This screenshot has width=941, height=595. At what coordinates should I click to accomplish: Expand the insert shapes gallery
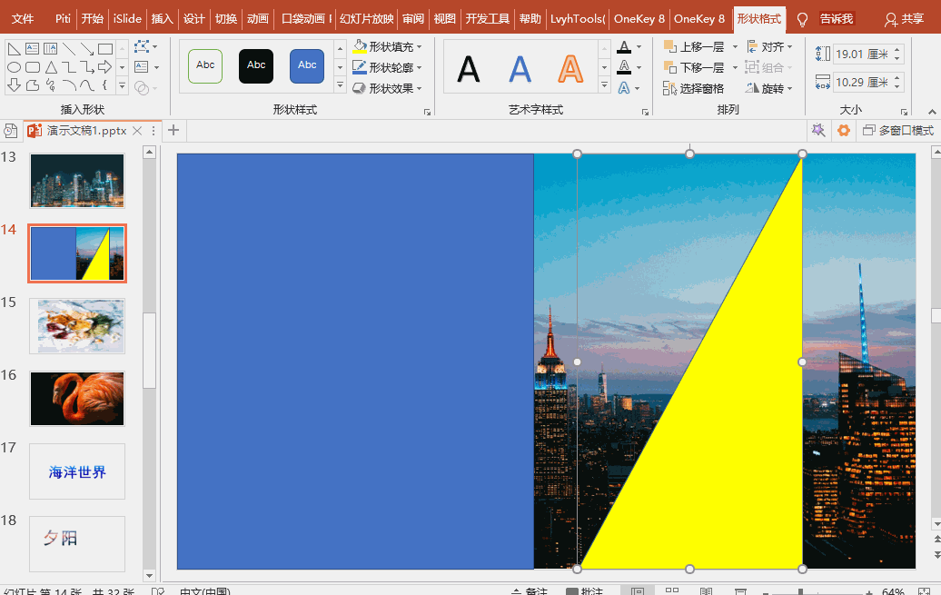click(x=123, y=85)
